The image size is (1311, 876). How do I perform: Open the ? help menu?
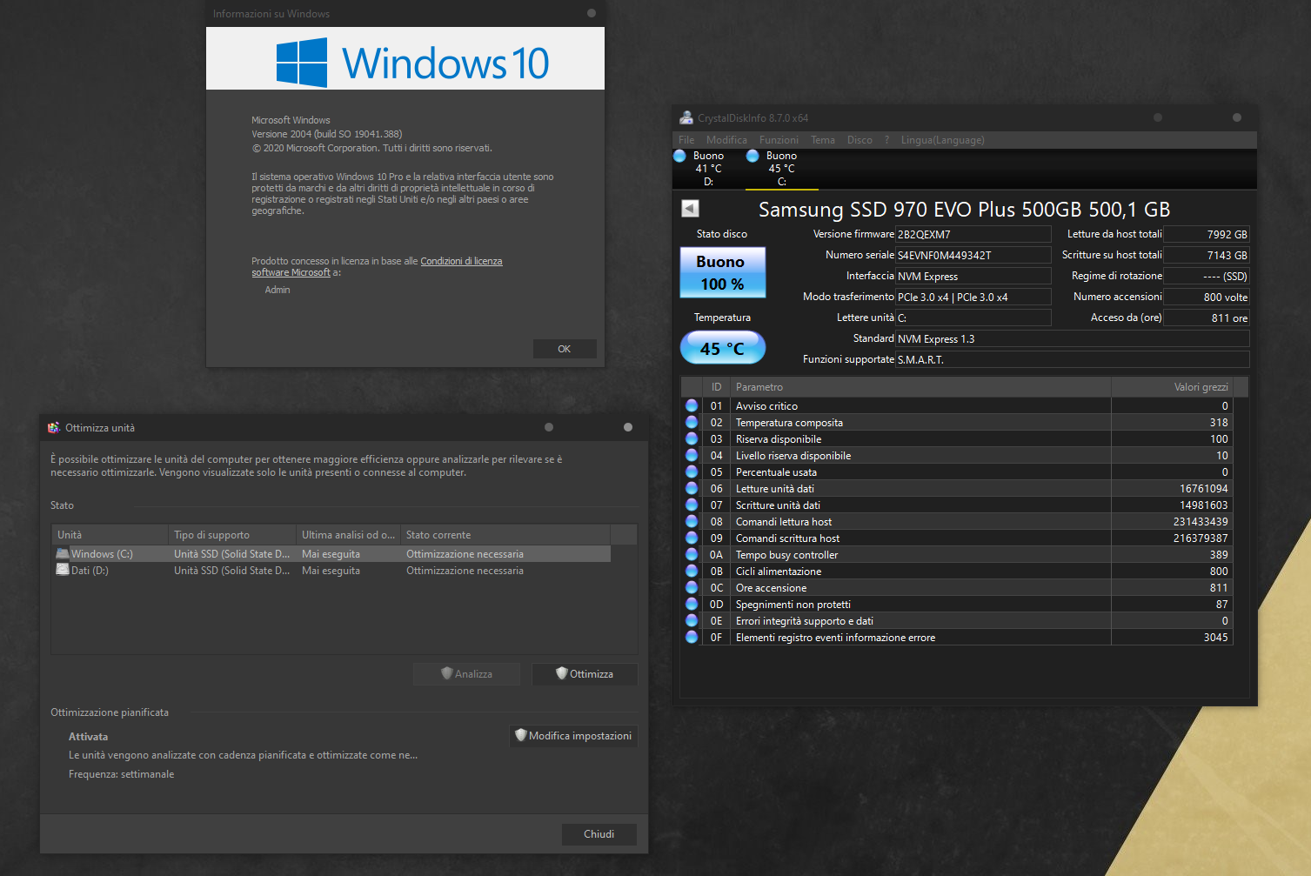[x=886, y=140]
